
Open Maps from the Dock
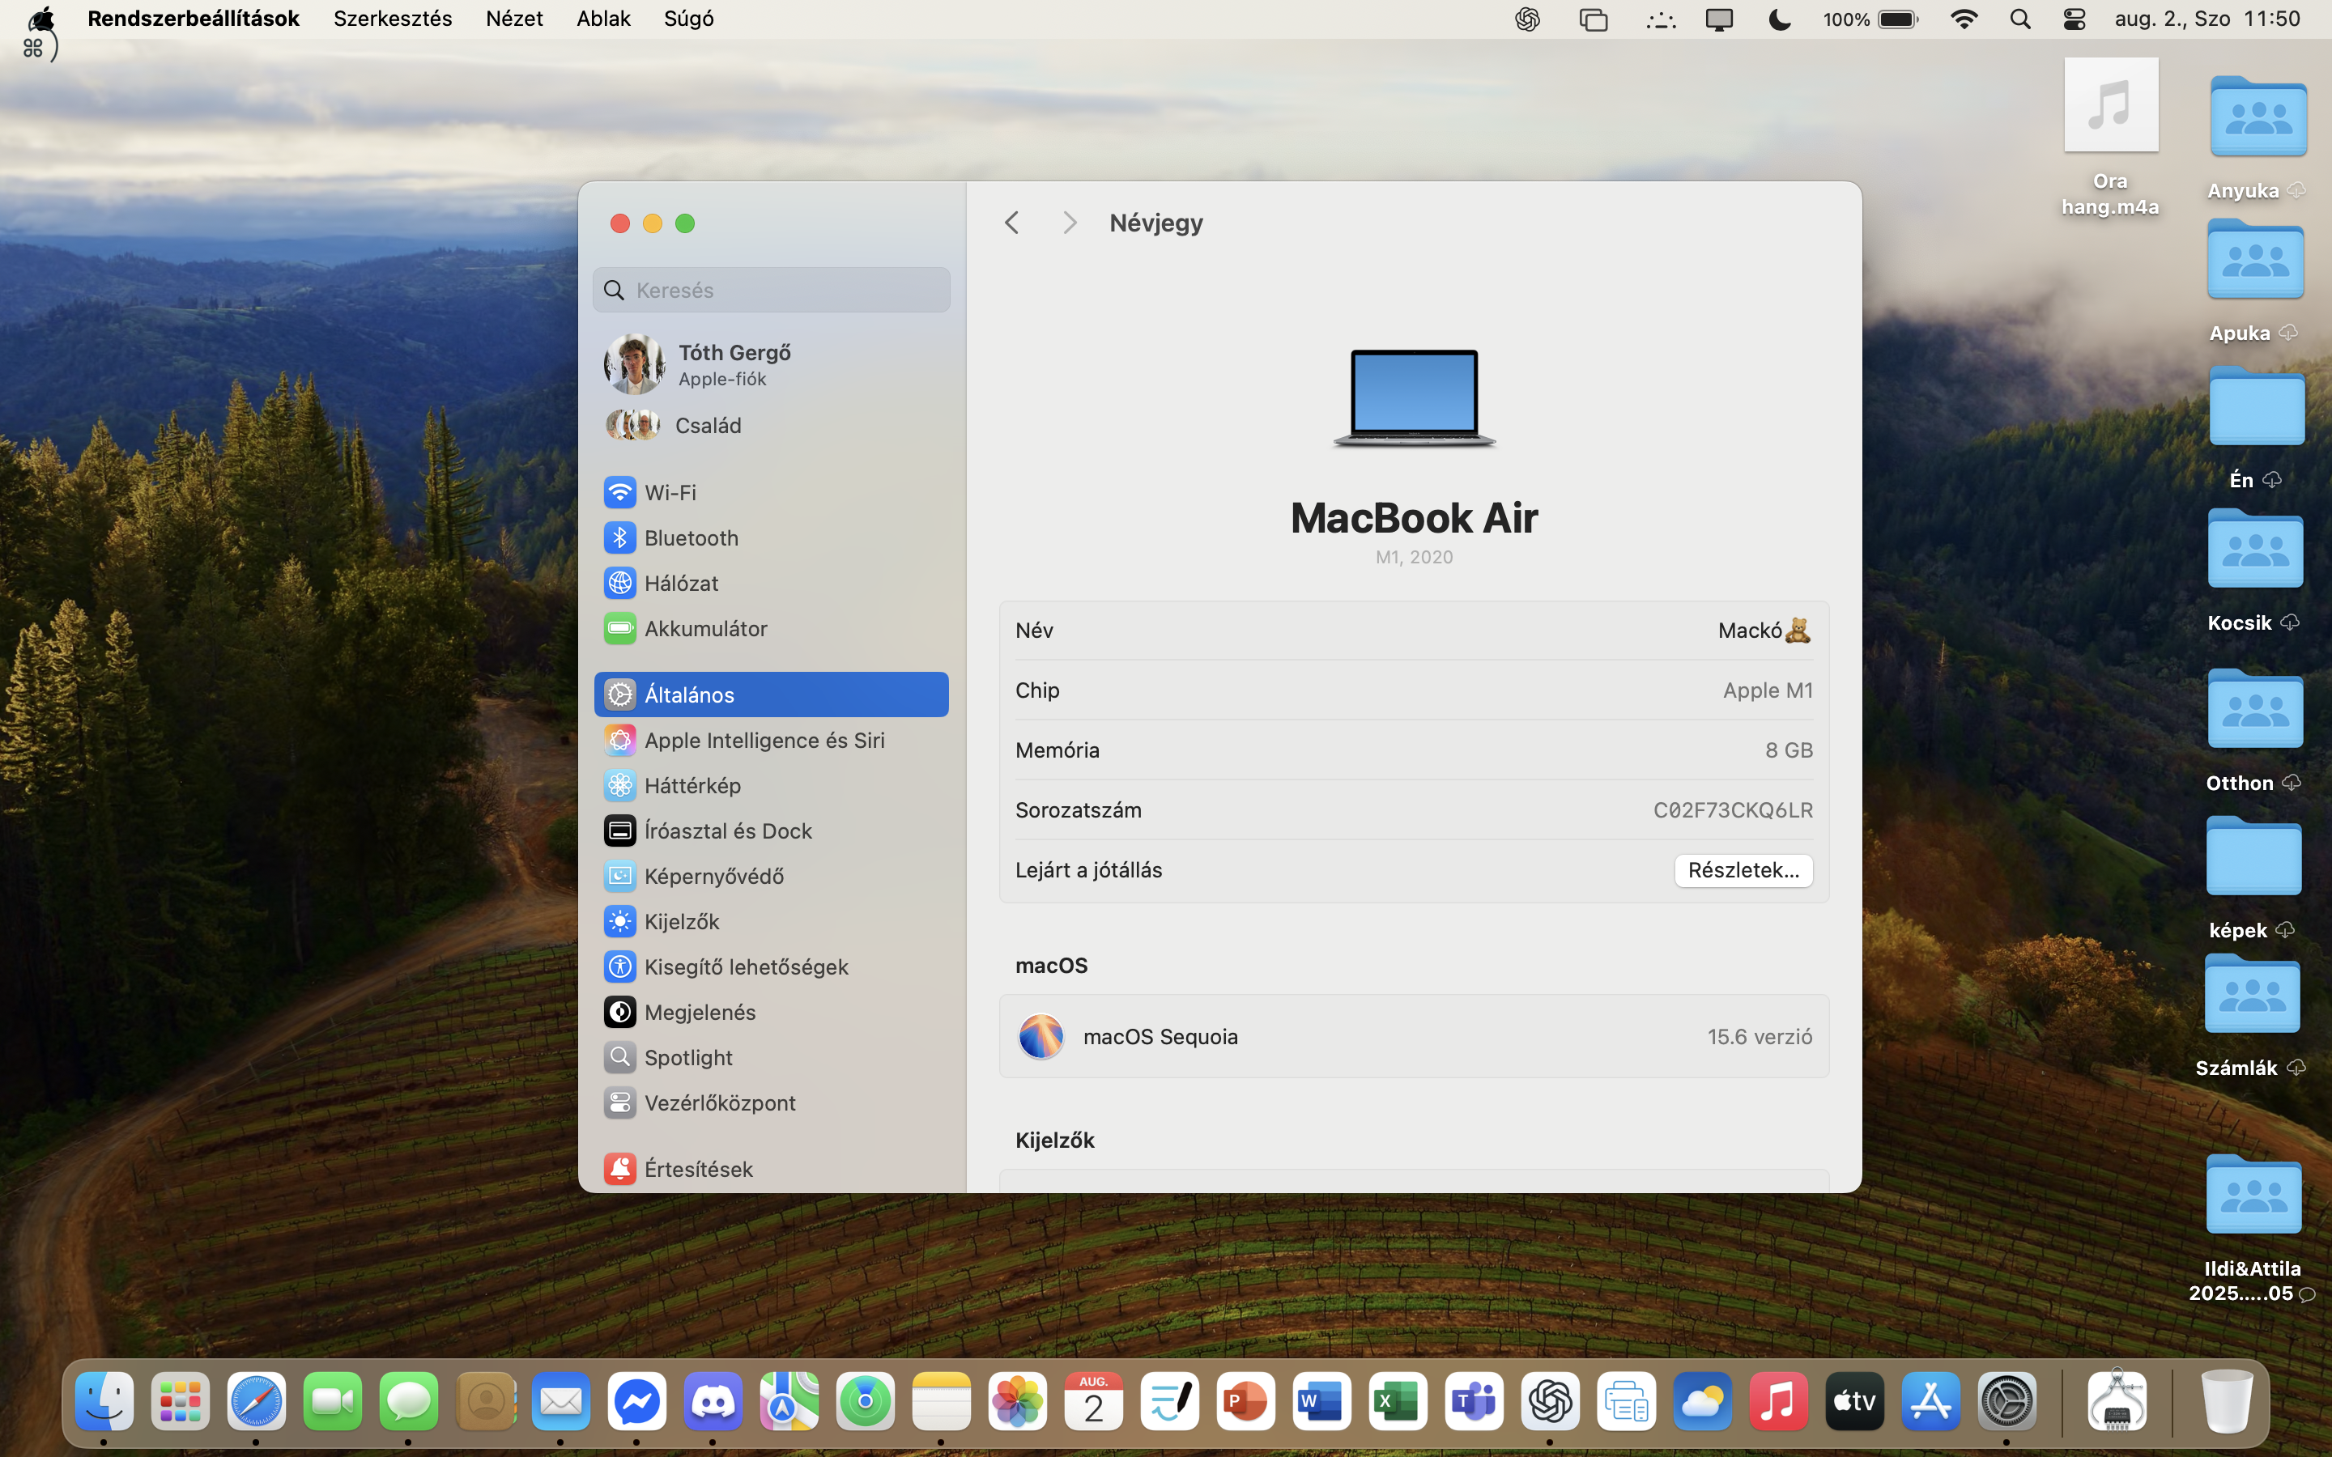pos(789,1402)
